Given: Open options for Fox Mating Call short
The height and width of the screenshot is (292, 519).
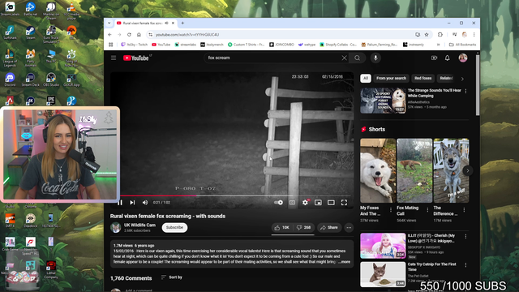Looking at the screenshot, I should (x=427, y=209).
